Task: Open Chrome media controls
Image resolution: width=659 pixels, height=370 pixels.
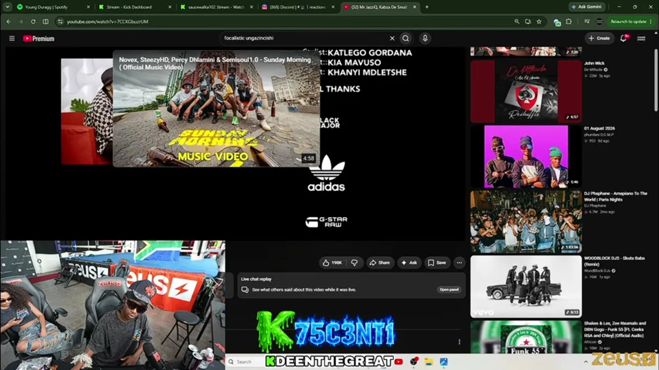Action: (x=587, y=22)
